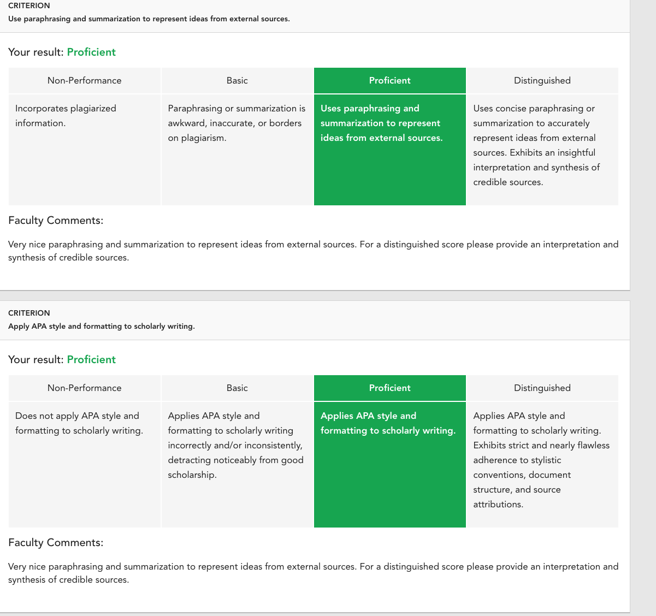656x616 pixels.
Task: Click the Basic header in first rubric
Action: click(237, 80)
